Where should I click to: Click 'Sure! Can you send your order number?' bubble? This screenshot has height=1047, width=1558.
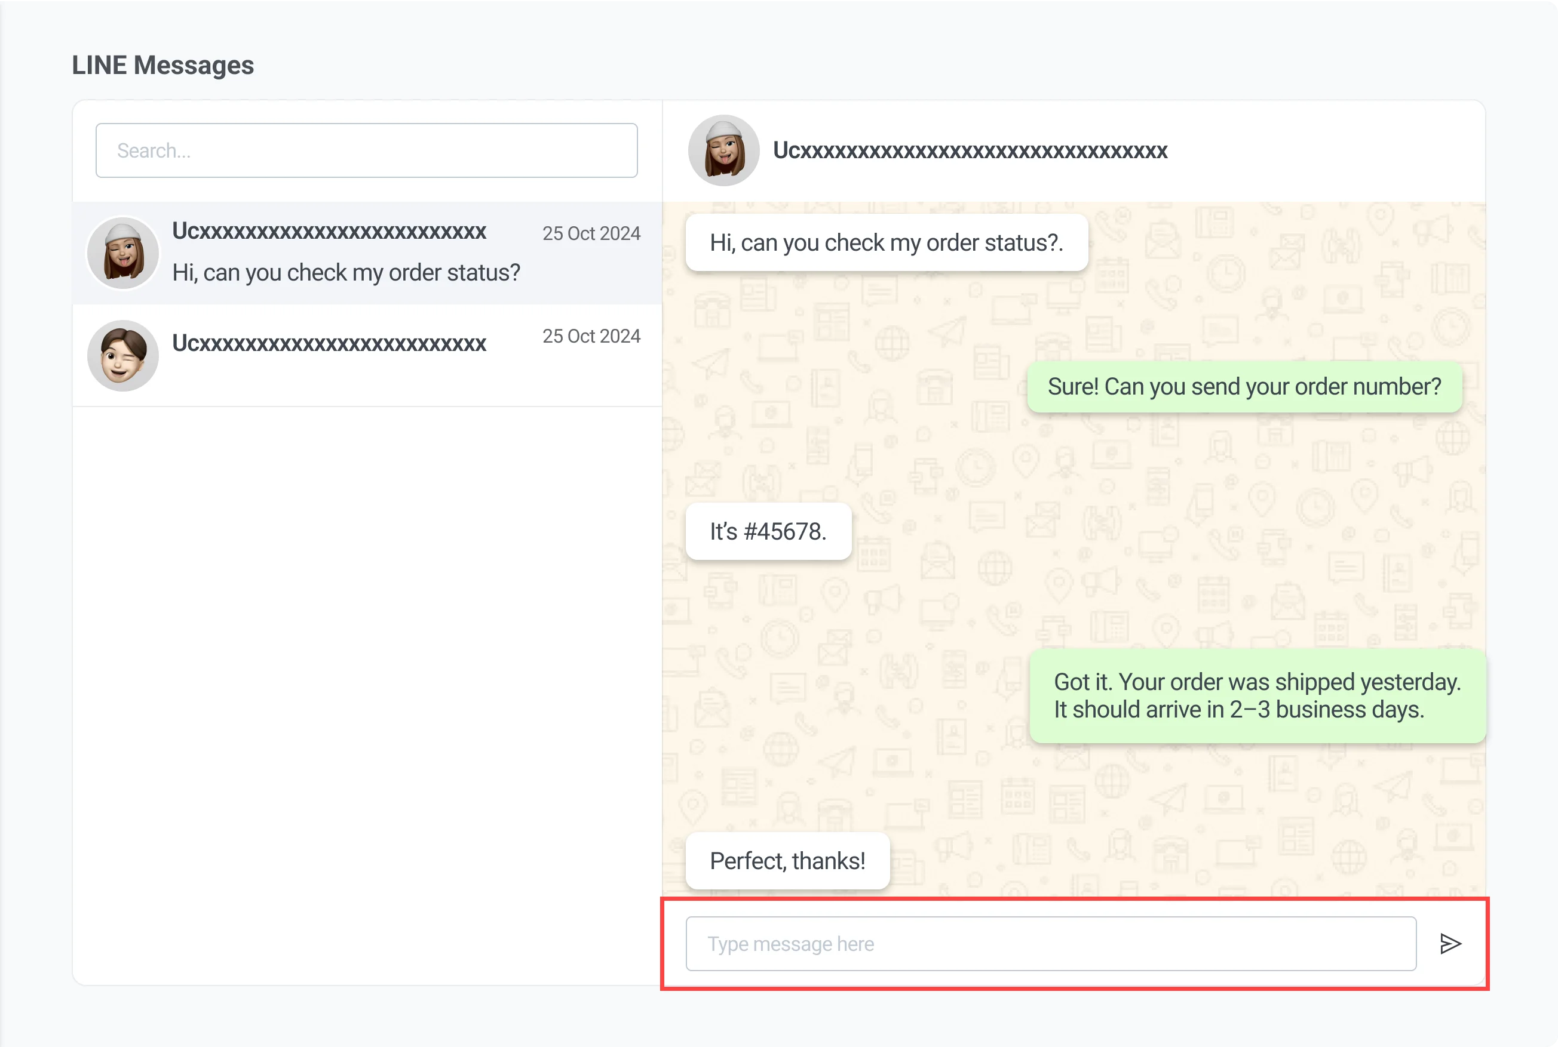[1244, 387]
